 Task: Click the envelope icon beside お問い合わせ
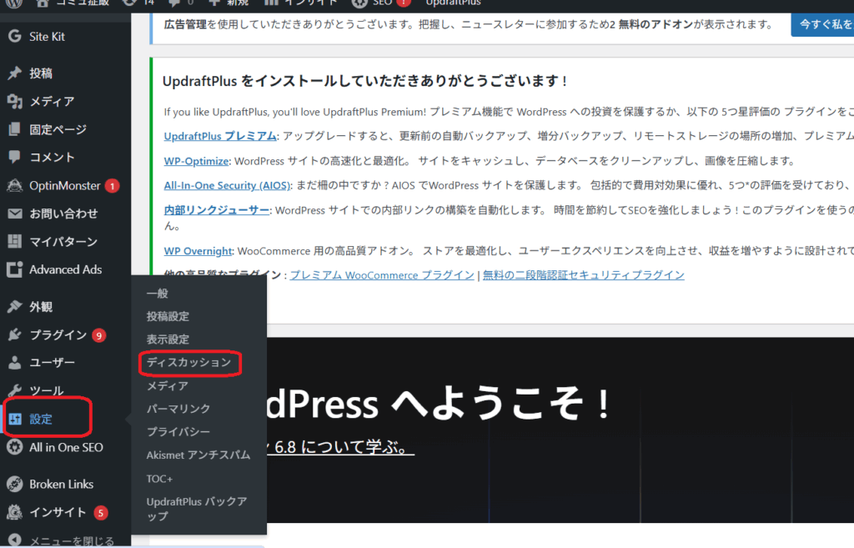coord(15,214)
